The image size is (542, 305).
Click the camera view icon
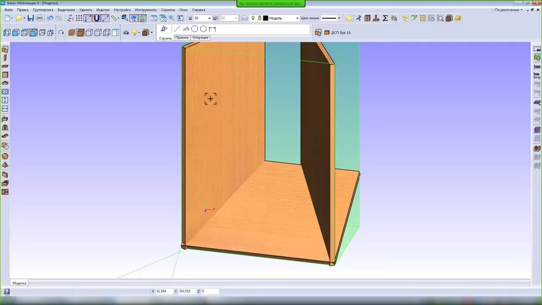point(126,33)
